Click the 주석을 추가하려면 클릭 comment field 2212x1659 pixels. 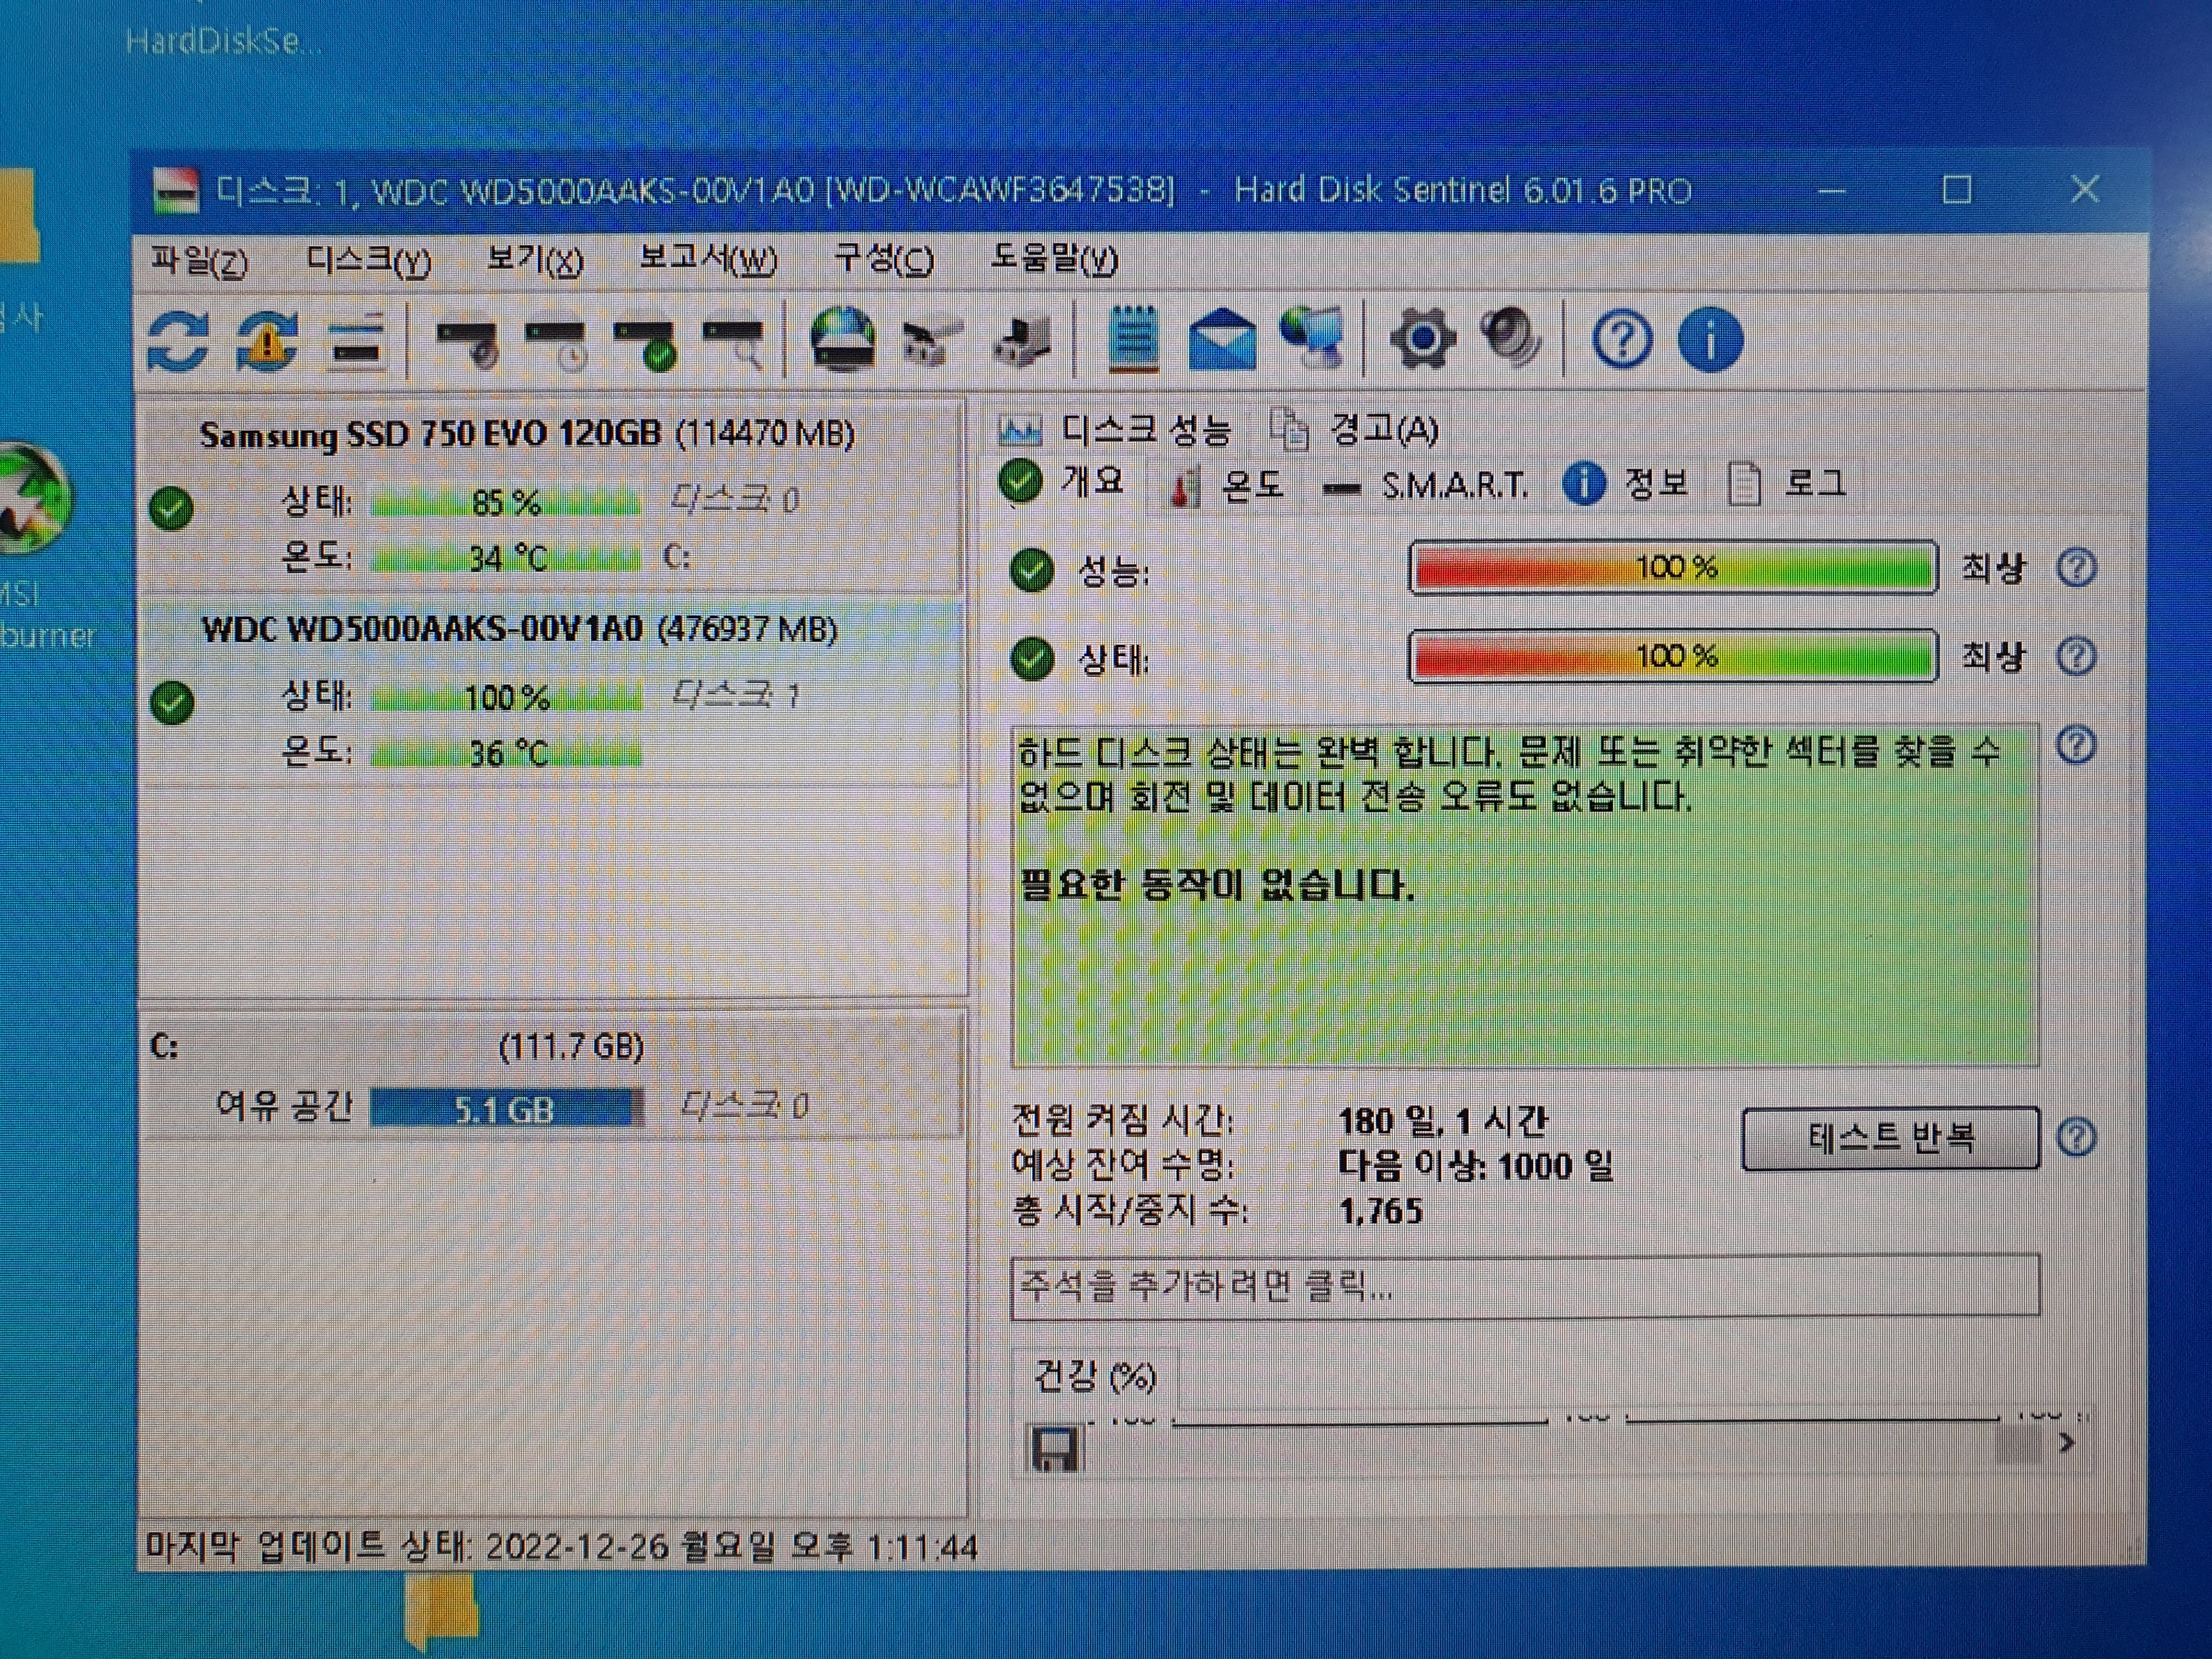pyautogui.click(x=1525, y=1286)
